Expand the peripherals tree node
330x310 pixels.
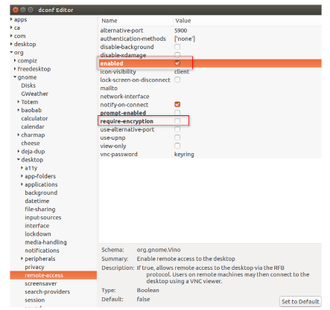pos(22,259)
